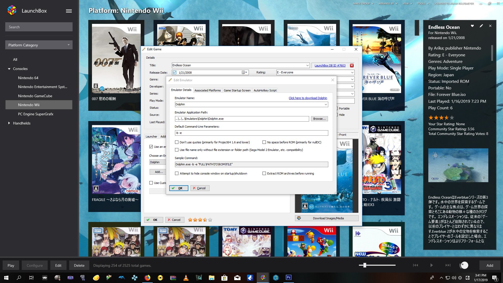Viewport: 503px width, 283px height.
Task: Open Dolphin emulator from taskbar
Action: point(122,278)
